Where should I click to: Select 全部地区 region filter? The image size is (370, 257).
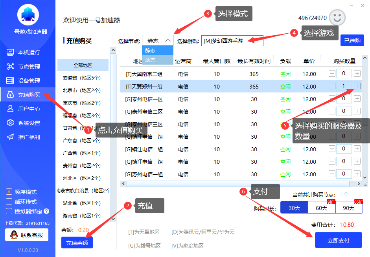83,65
